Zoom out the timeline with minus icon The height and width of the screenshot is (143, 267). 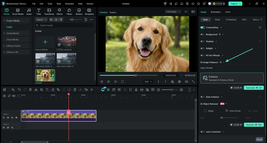pyautogui.click(x=158, y=90)
